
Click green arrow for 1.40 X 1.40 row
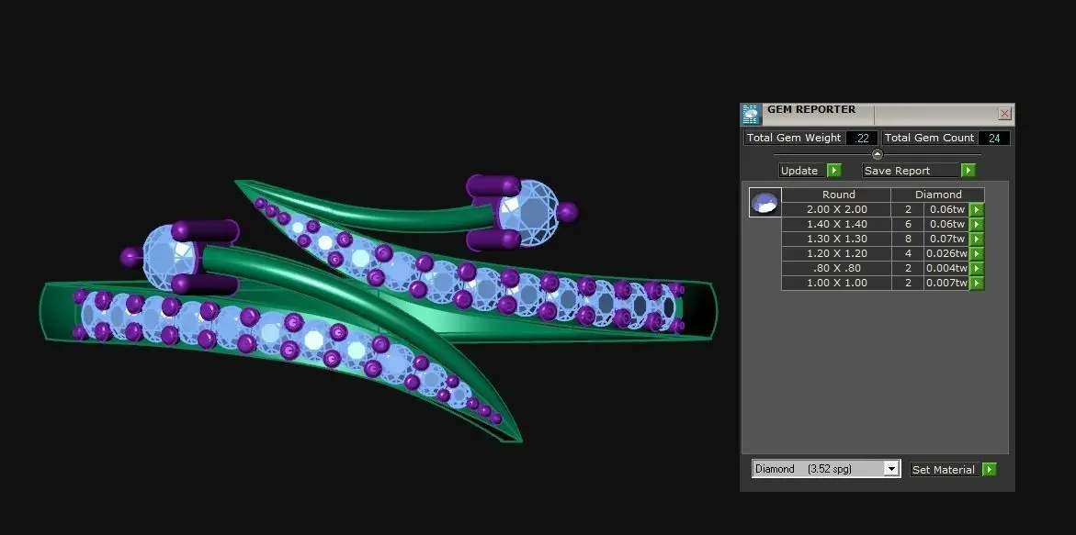tap(976, 224)
